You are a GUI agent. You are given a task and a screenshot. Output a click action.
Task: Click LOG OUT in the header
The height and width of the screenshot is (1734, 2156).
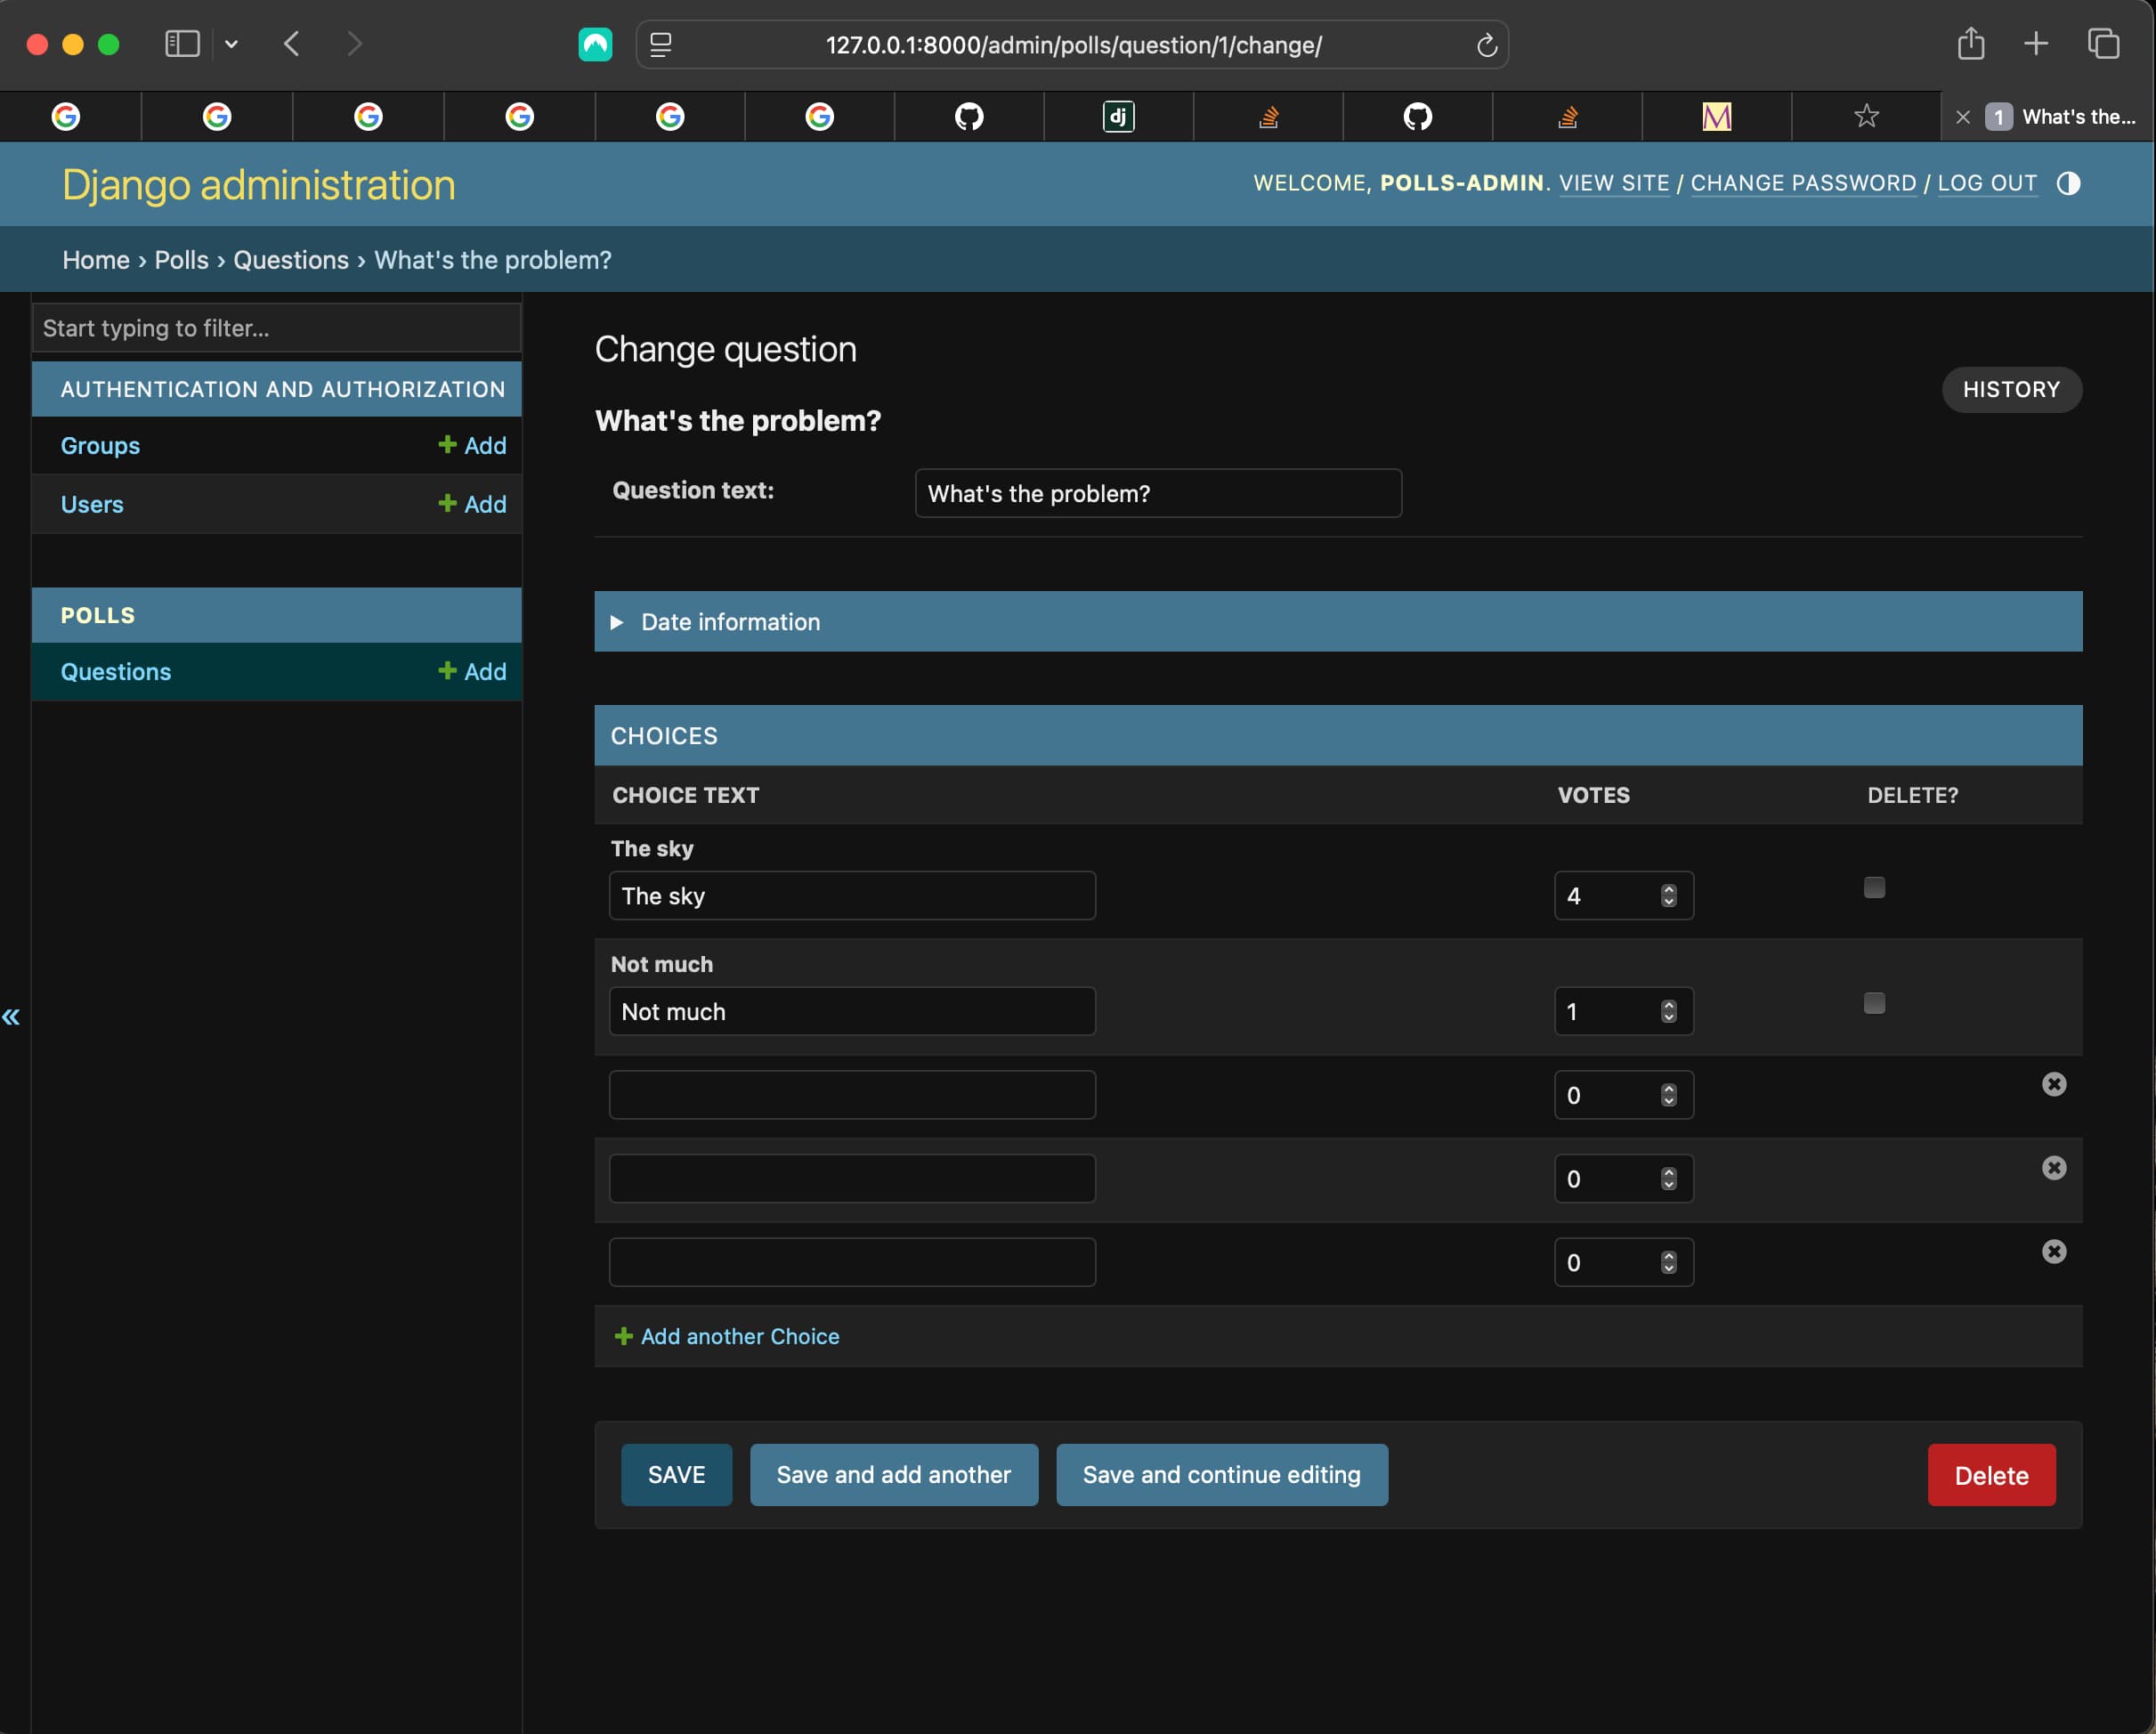pos(1987,183)
